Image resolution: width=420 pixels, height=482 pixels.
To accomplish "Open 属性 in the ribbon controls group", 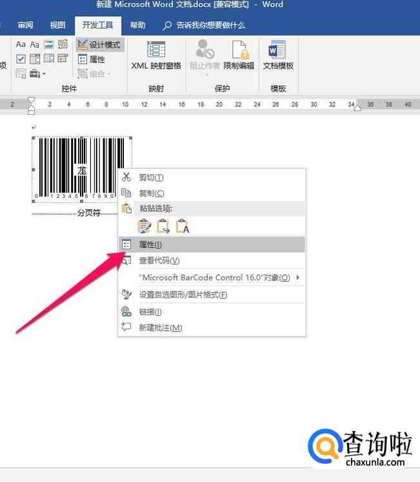I will (92, 59).
